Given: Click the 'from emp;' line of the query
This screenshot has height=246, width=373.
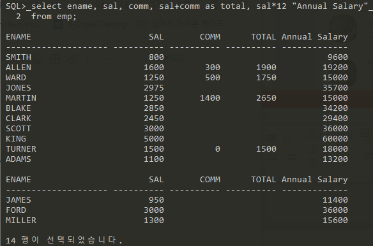Looking at the screenshot, I should [x=54, y=17].
